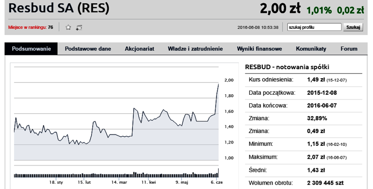Click 'Miejsce w rankingu: 76' label
This screenshot has height=189, width=373.
31,27
